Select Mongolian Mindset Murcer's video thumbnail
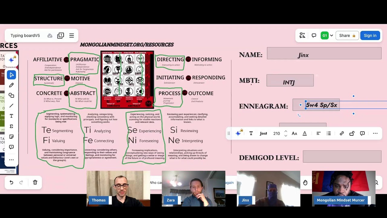Image resolution: width=387 pixels, height=218 pixels. [x=344, y=188]
